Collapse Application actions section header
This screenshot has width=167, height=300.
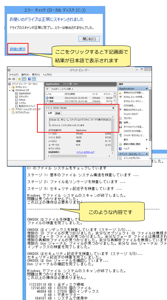pyautogui.click(x=147, y=89)
